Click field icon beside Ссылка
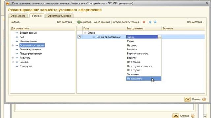Viewport: 211px width, 118px height. (17, 62)
